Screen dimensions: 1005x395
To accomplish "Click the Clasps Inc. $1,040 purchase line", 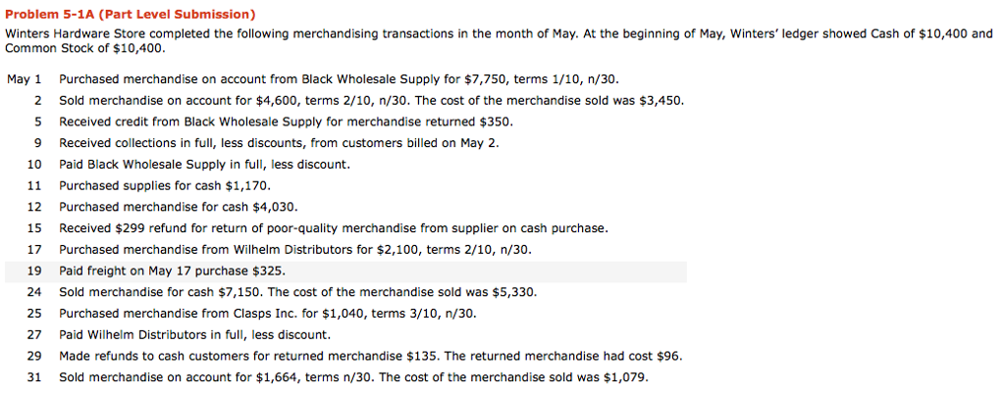I will pyautogui.click(x=267, y=314).
